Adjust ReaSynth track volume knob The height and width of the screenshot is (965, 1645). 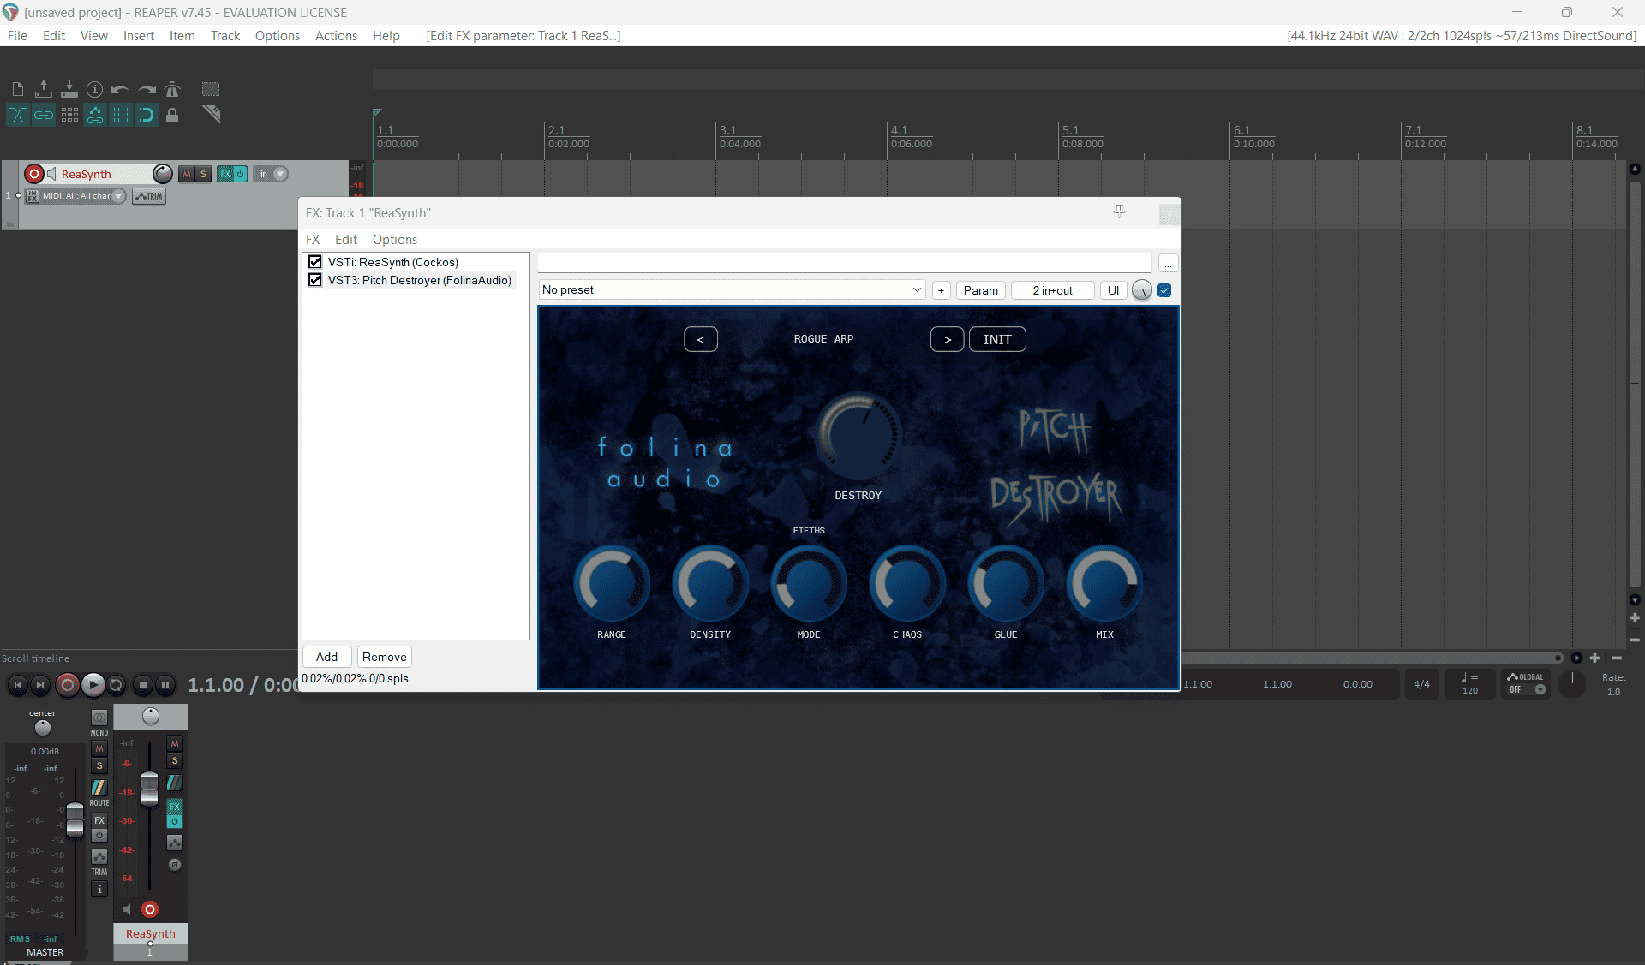point(162,174)
